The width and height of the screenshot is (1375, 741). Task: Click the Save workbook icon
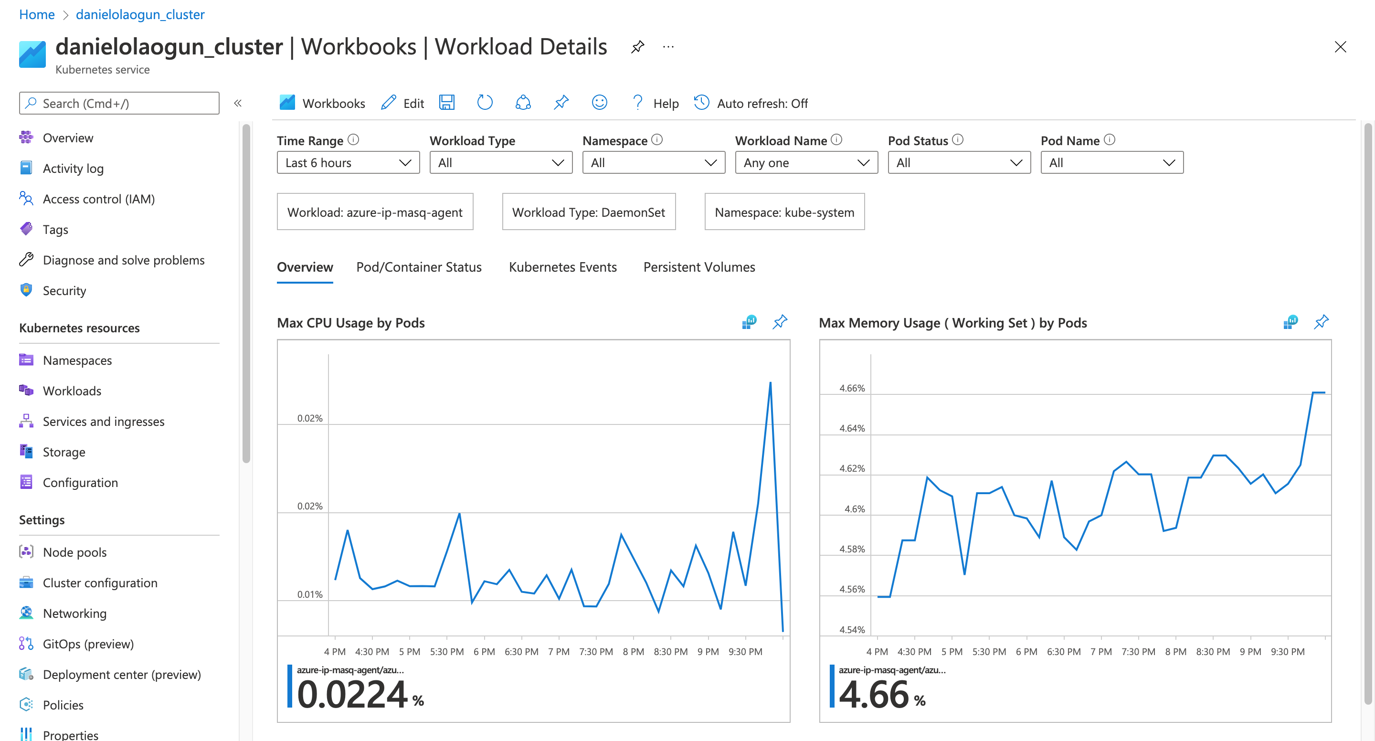pyautogui.click(x=446, y=103)
